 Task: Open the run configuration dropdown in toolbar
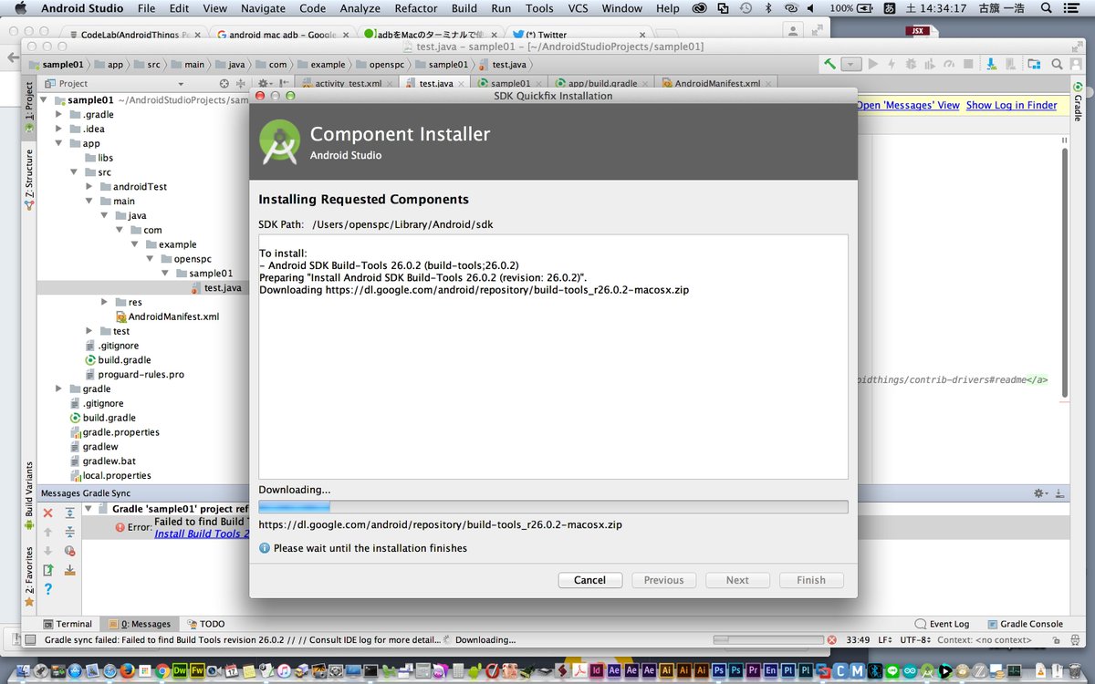click(x=851, y=64)
